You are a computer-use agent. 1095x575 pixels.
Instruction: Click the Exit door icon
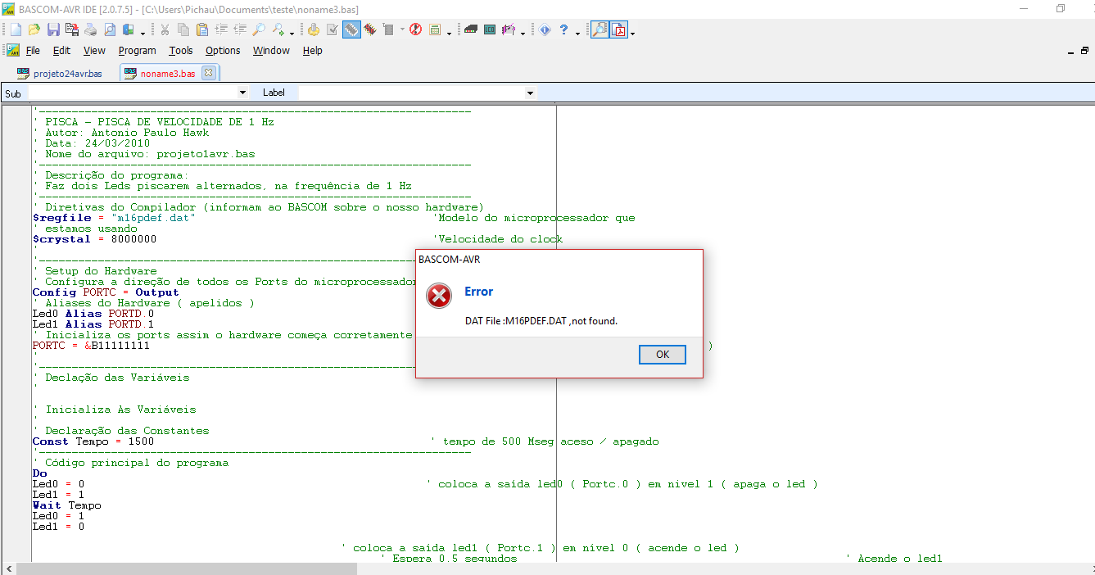(x=129, y=29)
